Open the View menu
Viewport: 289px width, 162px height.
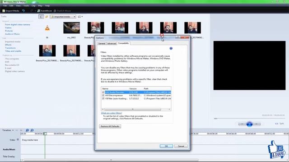pyautogui.click(x=18, y=6)
